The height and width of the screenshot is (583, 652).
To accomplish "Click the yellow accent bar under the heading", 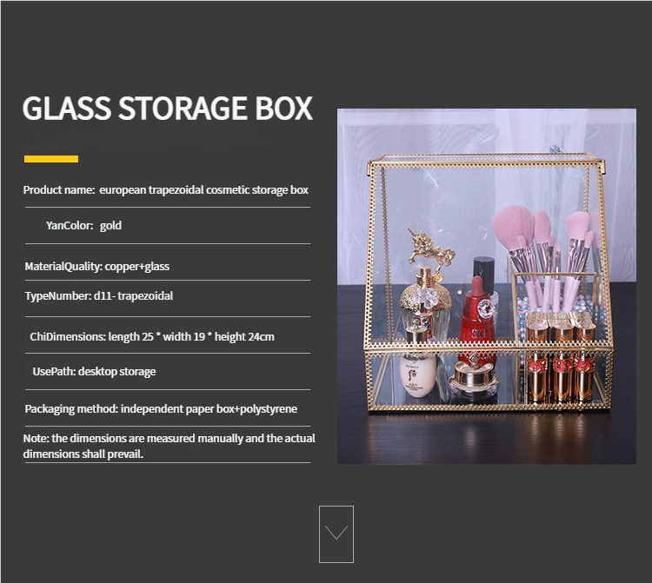I will tap(51, 159).
